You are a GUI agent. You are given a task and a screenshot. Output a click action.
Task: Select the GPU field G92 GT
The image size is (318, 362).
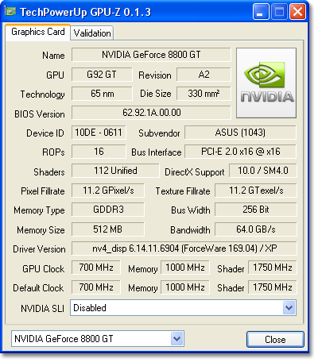coord(102,75)
